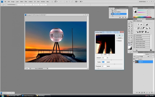Select the Pen tool in toolbox
155x97 pixels.
129,38
